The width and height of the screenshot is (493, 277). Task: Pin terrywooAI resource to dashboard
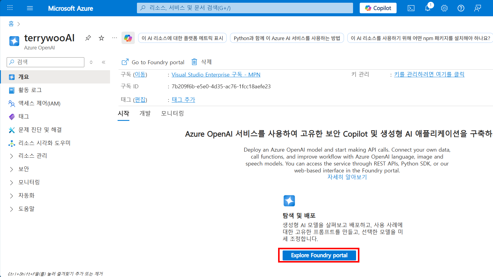coord(88,38)
